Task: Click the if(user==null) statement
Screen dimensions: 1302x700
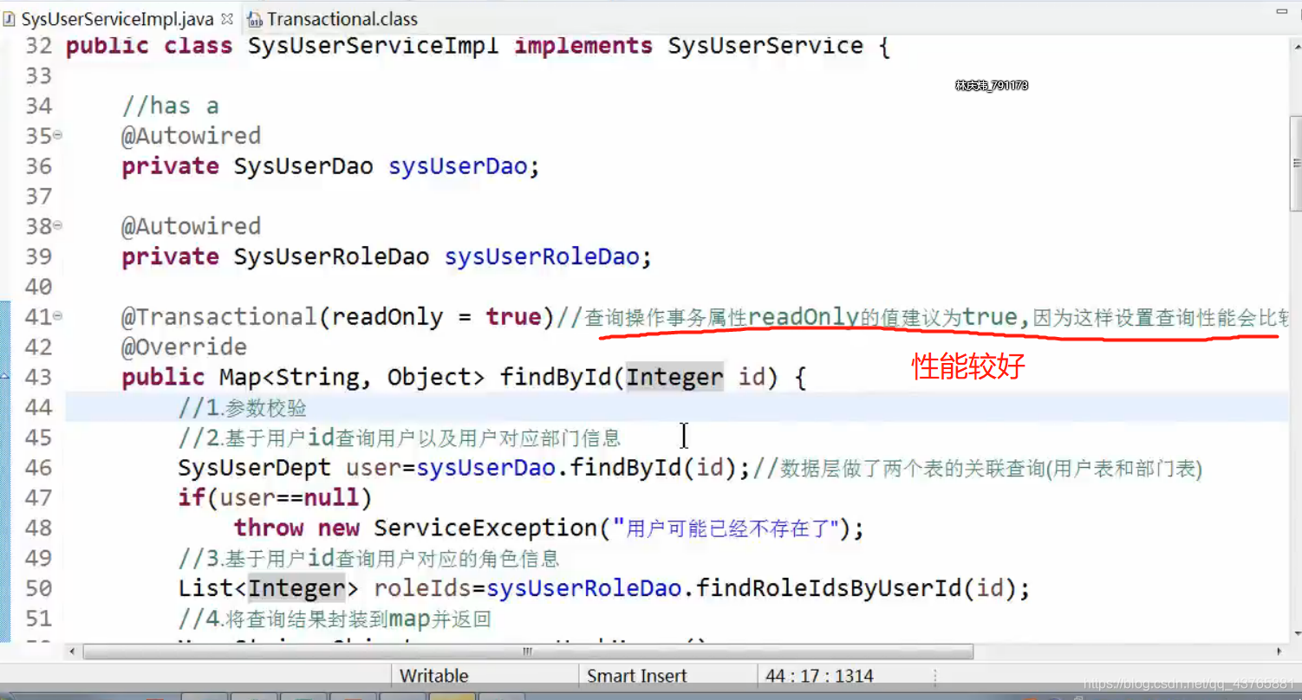Action: [x=275, y=497]
